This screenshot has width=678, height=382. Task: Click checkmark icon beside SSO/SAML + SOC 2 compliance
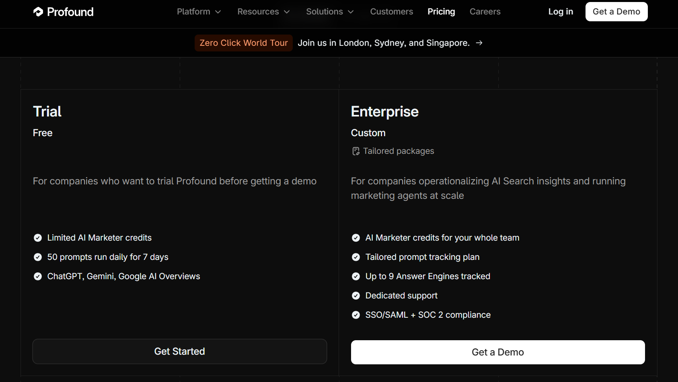pyautogui.click(x=356, y=315)
